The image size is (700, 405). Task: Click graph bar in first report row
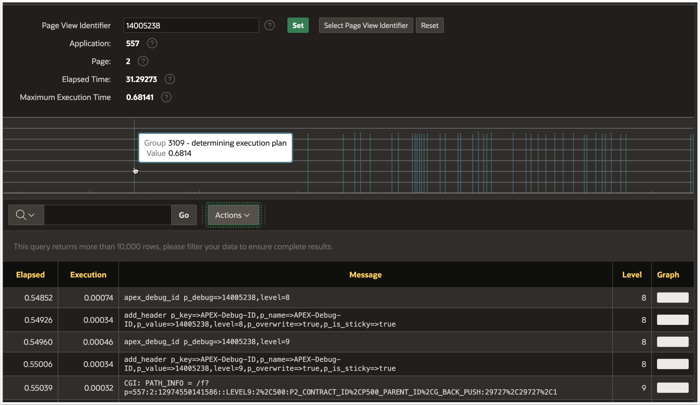672,298
